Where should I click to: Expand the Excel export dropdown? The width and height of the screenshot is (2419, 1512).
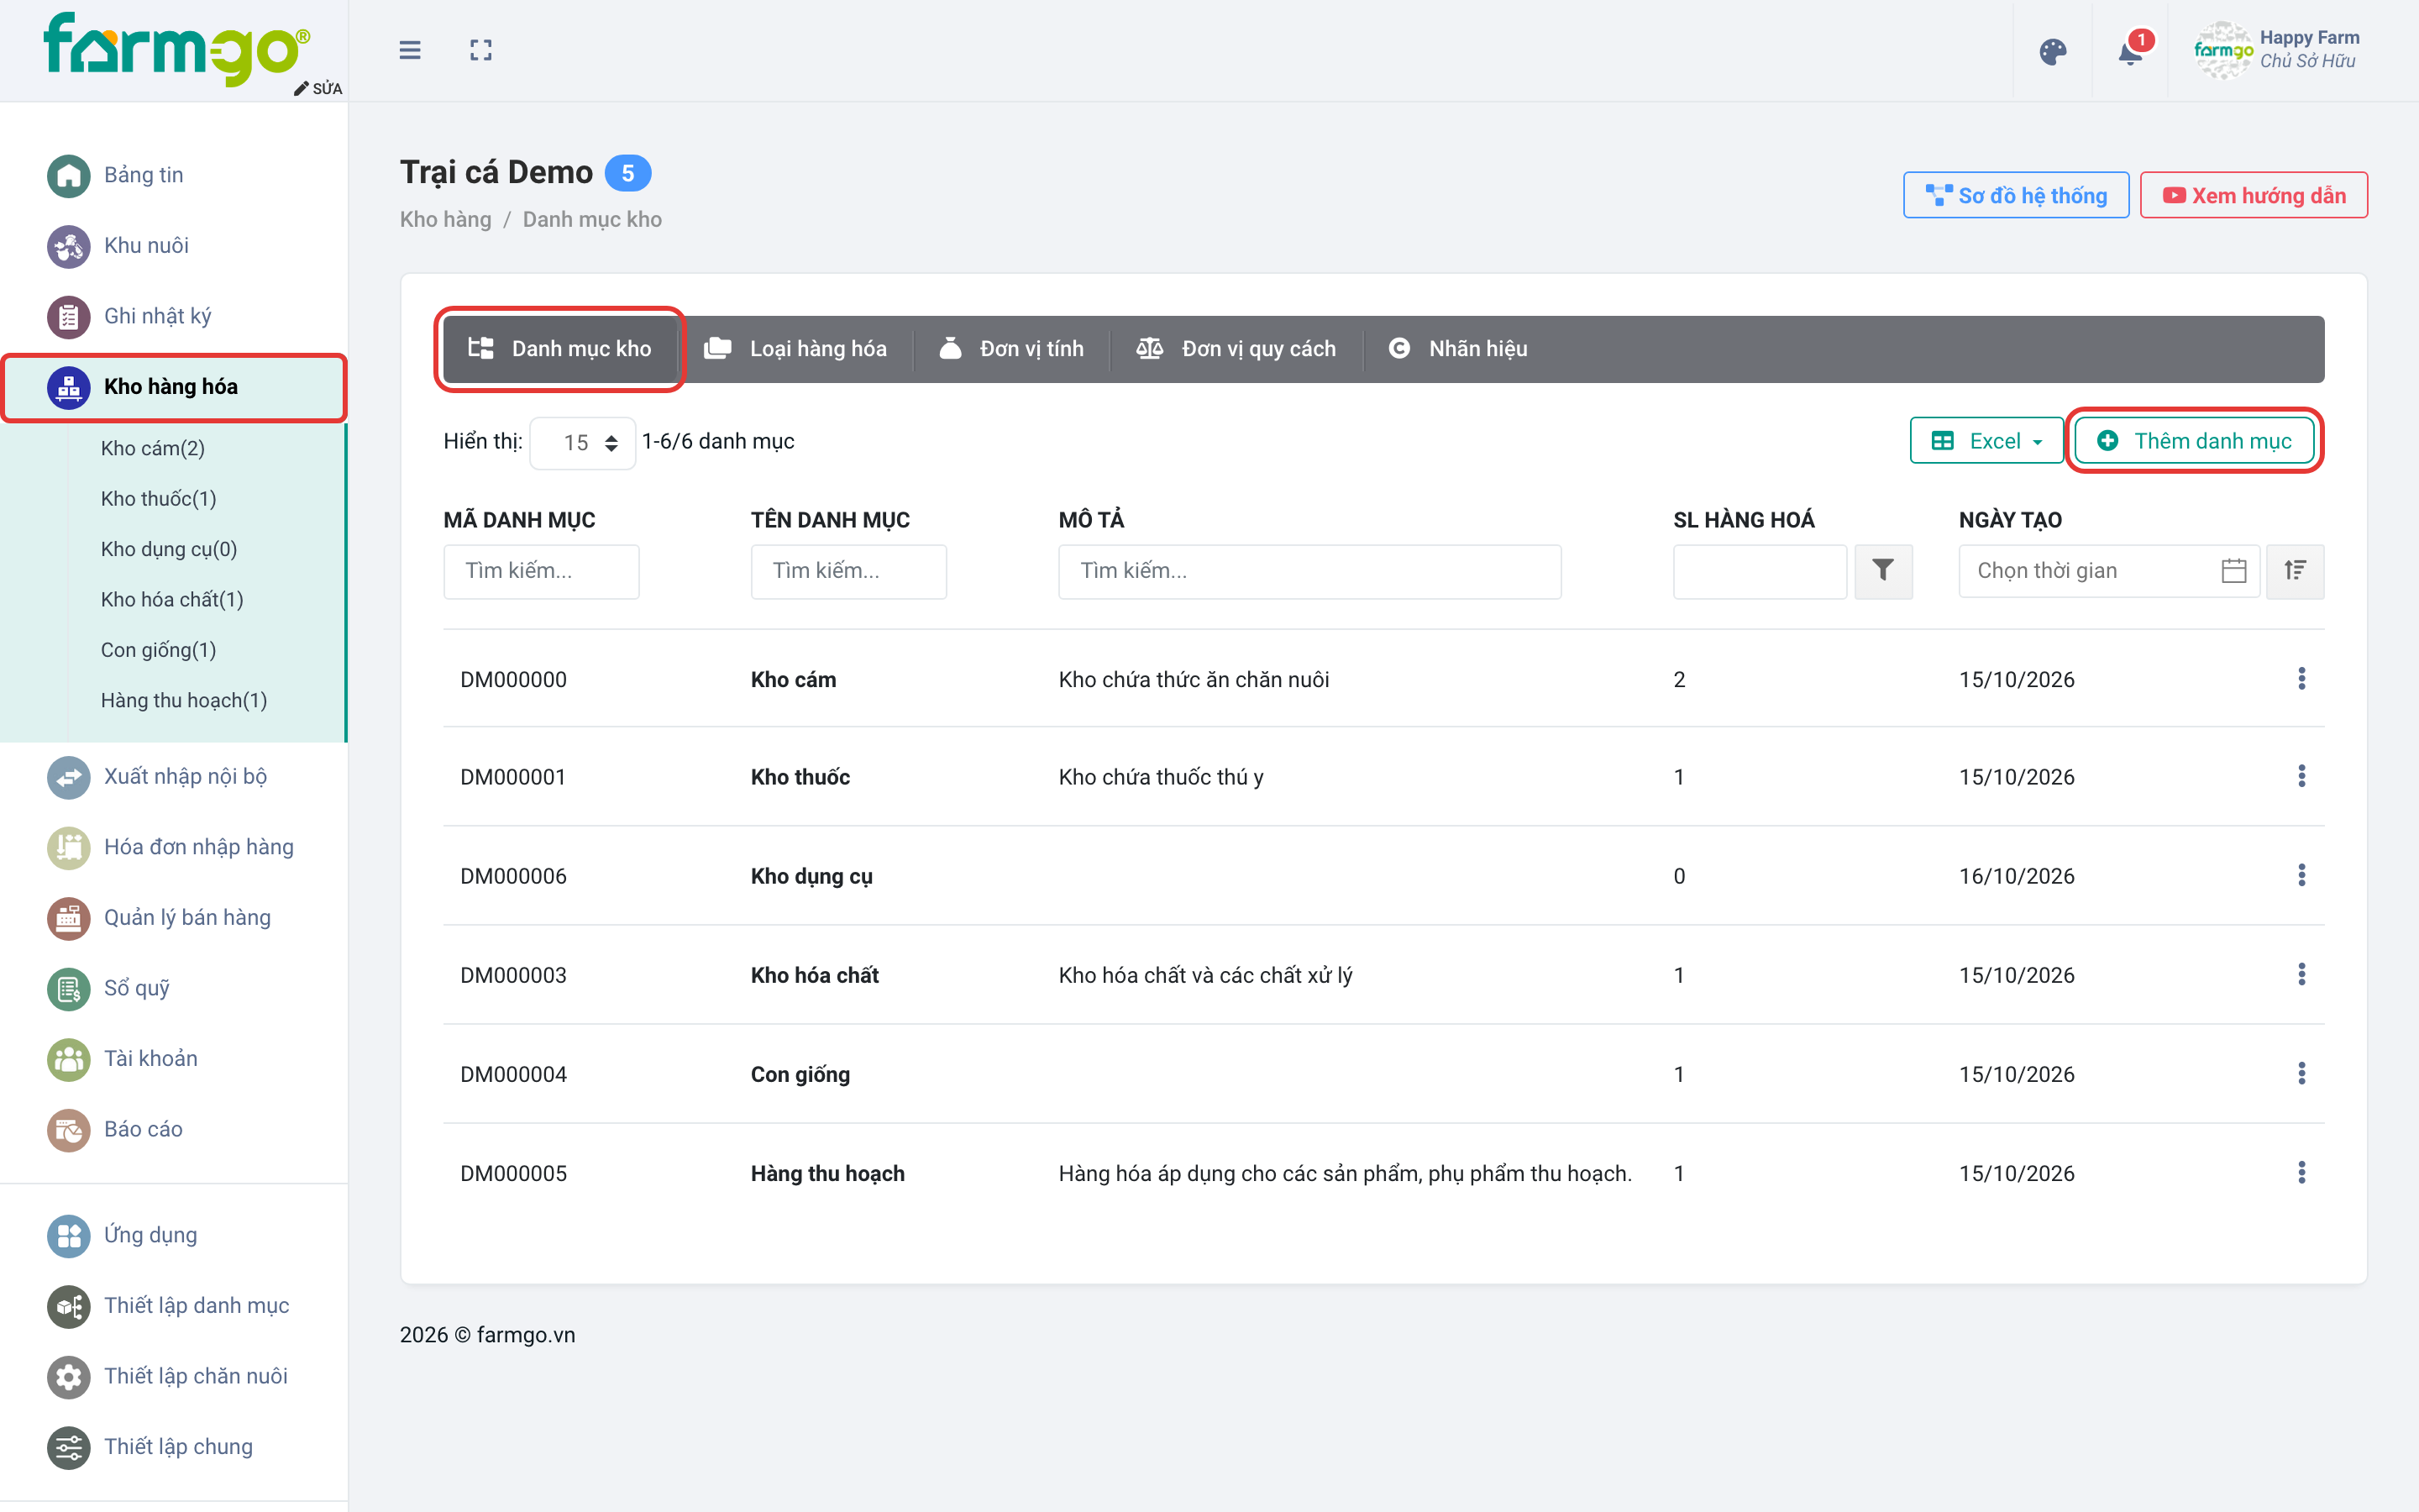click(1986, 441)
